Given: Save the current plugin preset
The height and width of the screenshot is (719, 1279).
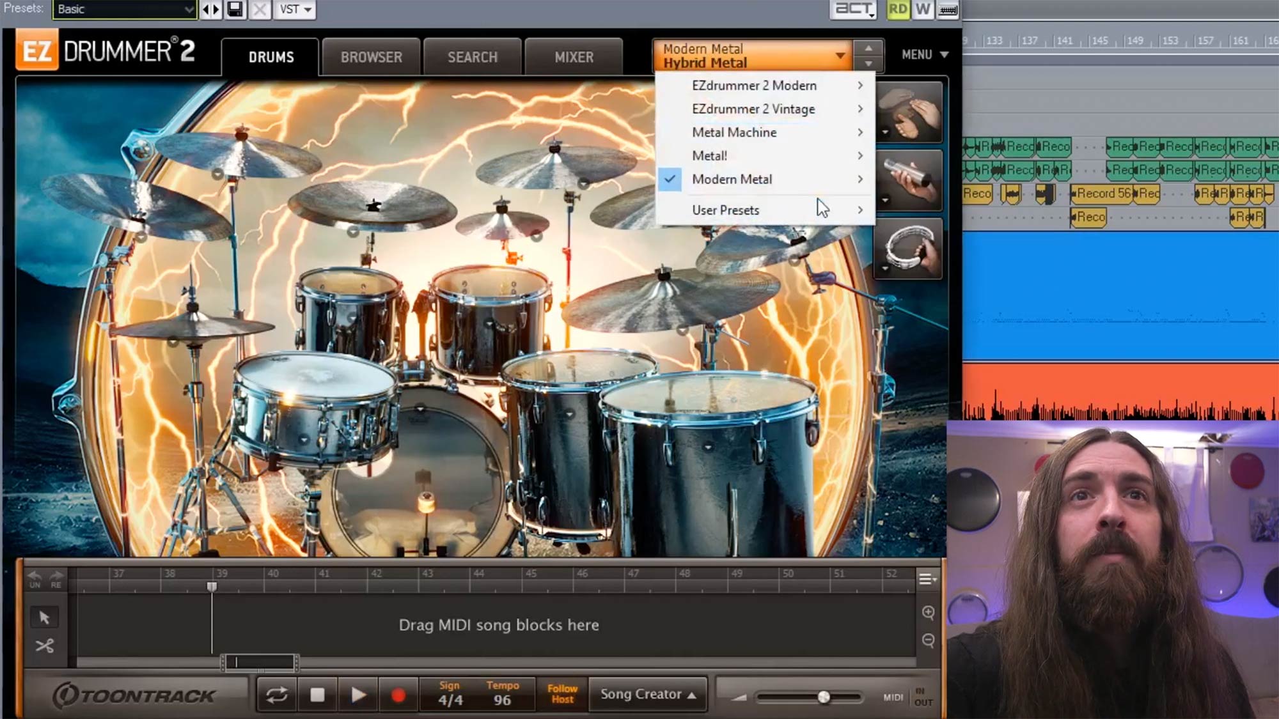Looking at the screenshot, I should [235, 9].
